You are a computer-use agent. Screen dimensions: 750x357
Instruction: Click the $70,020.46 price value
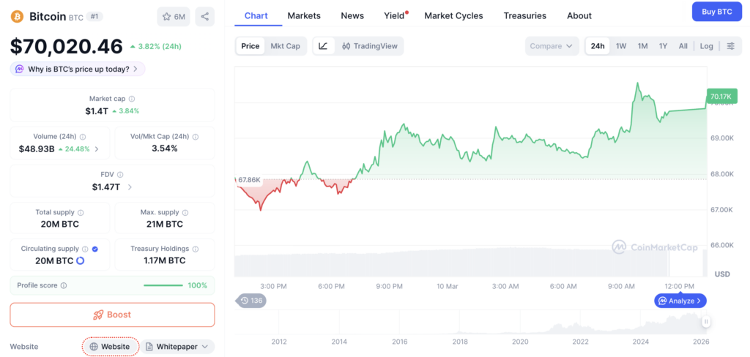[x=67, y=46]
